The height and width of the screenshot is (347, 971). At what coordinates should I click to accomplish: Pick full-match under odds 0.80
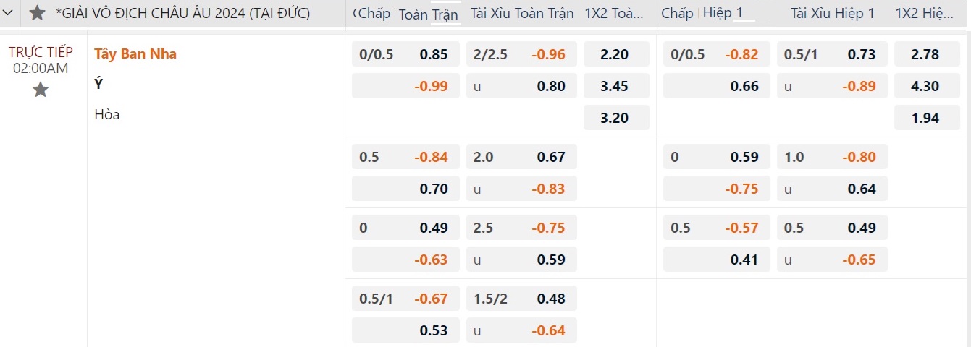[x=521, y=86]
